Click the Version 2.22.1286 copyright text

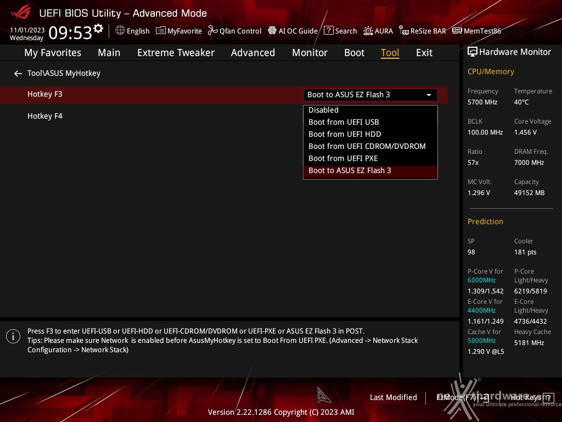click(281, 412)
